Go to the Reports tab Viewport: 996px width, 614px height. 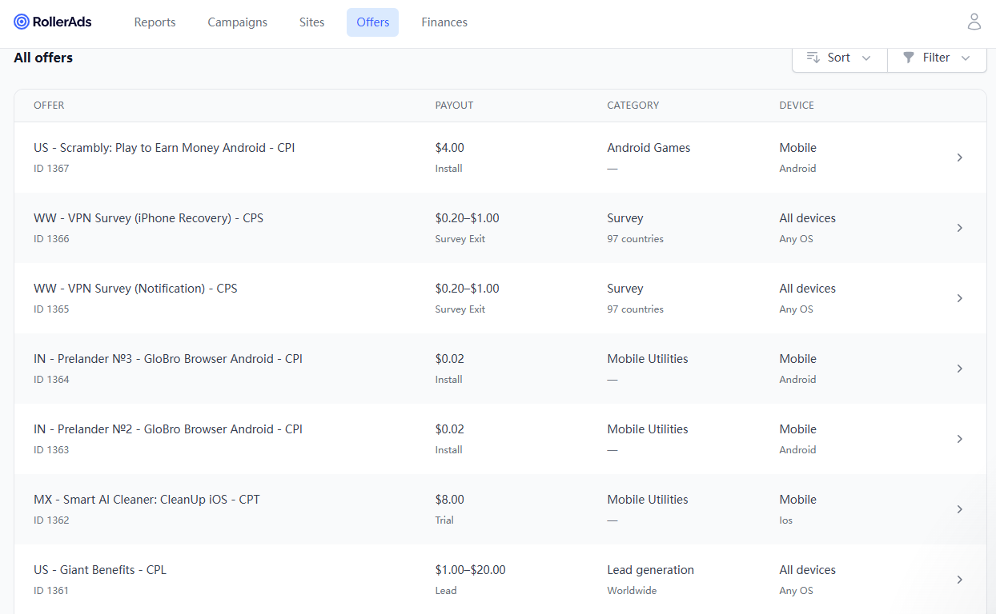coord(155,22)
